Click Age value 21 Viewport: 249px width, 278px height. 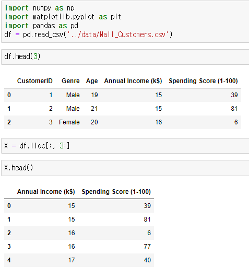[94, 109]
